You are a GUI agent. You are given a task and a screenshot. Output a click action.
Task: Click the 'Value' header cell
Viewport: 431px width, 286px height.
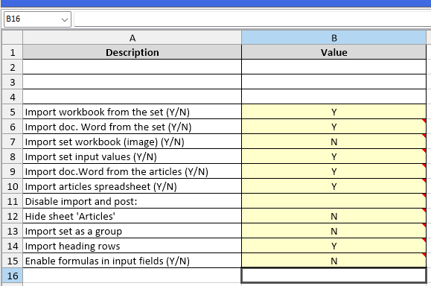click(x=333, y=52)
